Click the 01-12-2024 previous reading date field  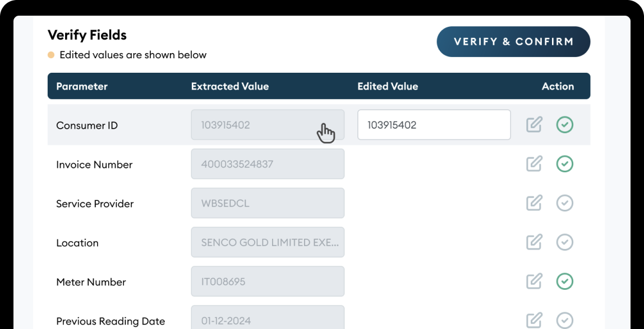[268, 319]
